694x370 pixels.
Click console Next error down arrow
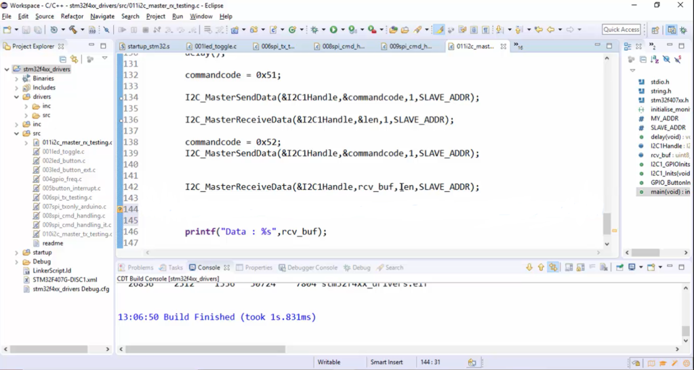point(529,267)
